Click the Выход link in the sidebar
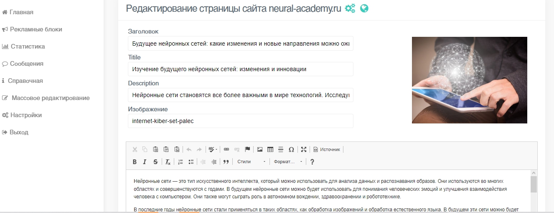554x213 pixels. [19, 132]
